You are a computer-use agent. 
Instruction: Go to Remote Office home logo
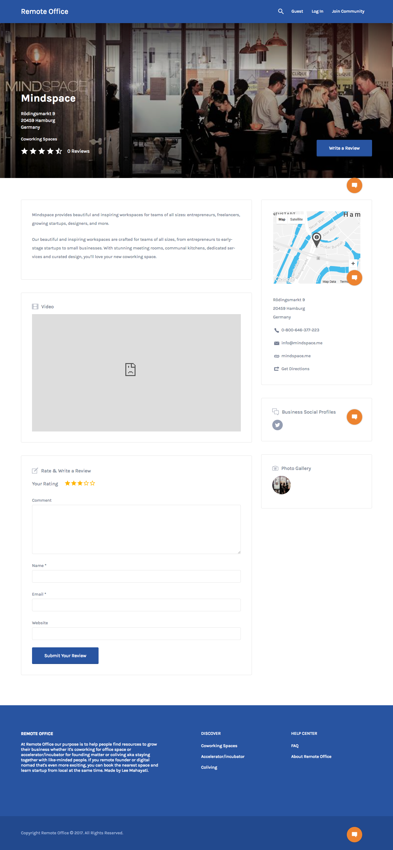(45, 12)
